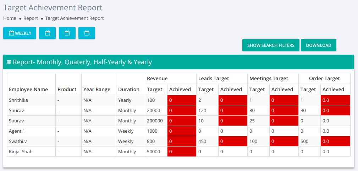This screenshot has height=171, width=358.
Task: Click the icon-only calendar button beside WEEKLY
Action: (x=47, y=33)
